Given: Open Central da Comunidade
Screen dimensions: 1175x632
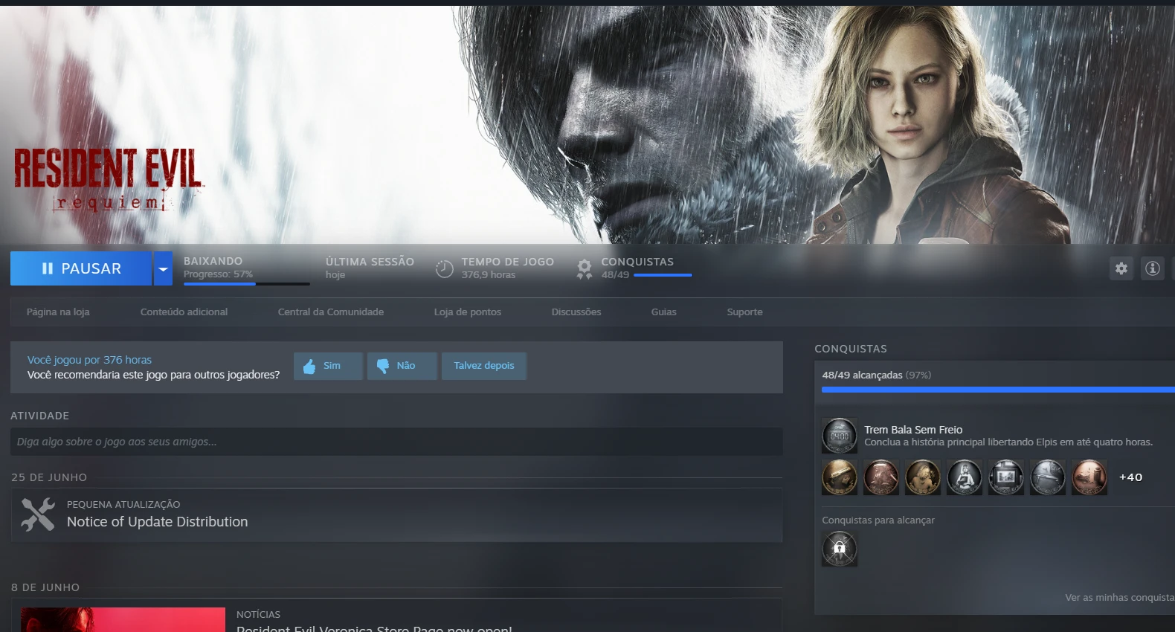Looking at the screenshot, I should coord(331,312).
